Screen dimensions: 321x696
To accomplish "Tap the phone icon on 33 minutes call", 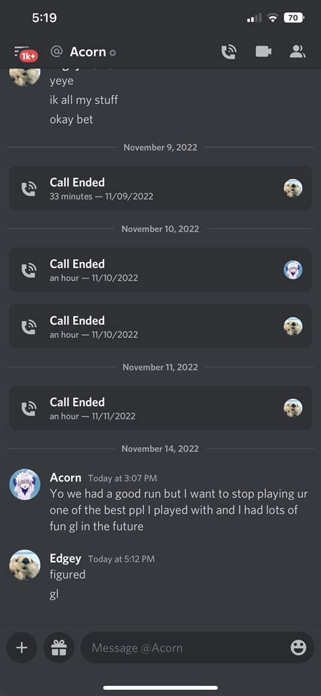I will [x=29, y=188].
